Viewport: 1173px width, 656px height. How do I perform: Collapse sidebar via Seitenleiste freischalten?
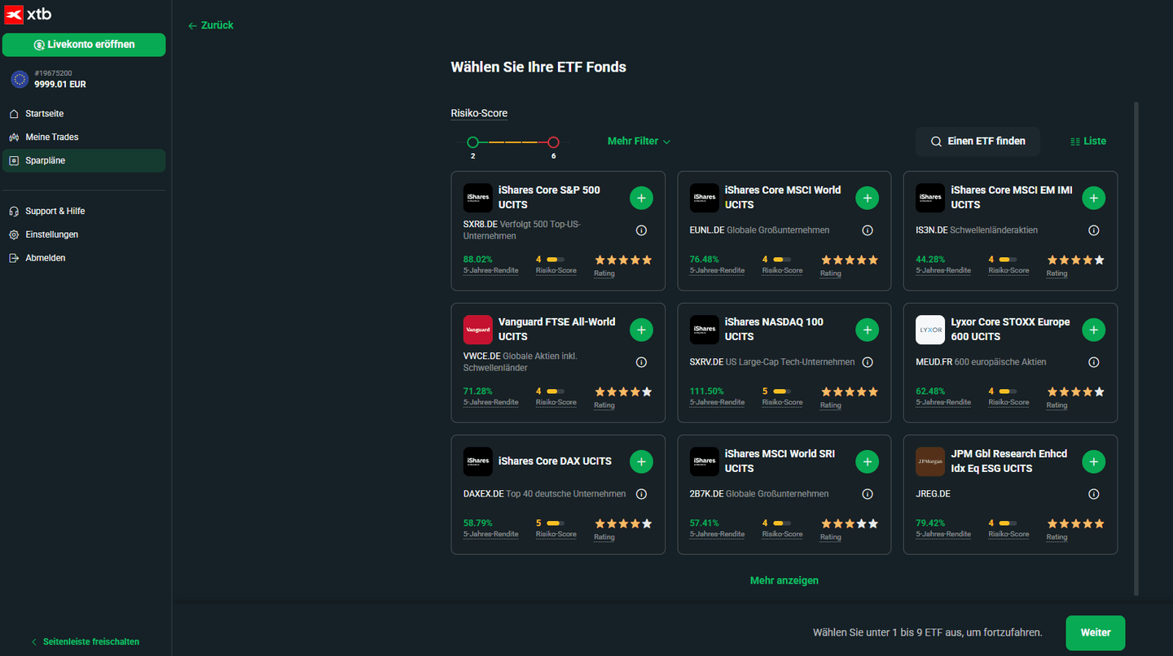(86, 641)
